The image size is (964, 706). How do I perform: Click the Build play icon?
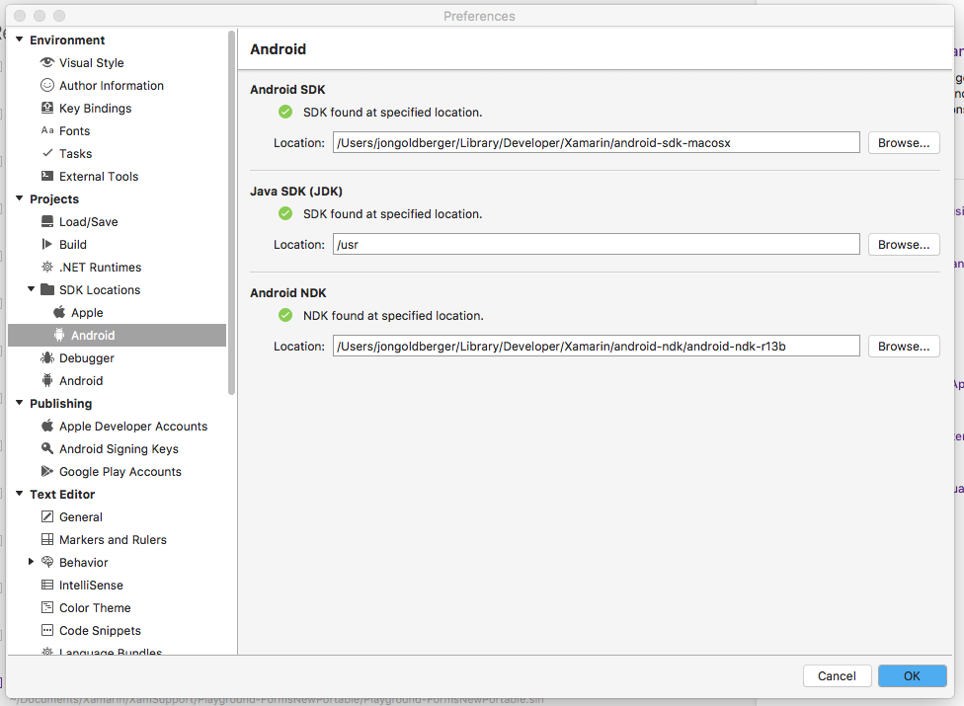click(47, 244)
